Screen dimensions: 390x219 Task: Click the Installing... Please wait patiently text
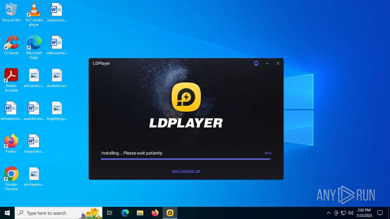pos(132,153)
